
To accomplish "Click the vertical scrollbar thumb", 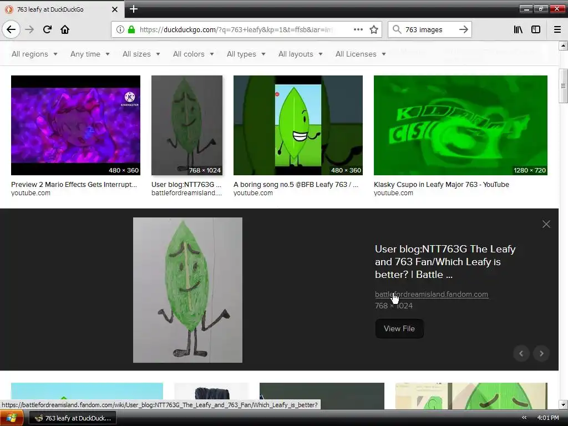I will pyautogui.click(x=563, y=86).
